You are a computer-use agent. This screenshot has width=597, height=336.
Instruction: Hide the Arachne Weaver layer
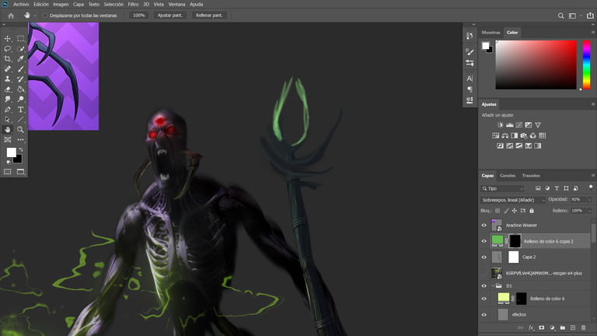click(484, 225)
